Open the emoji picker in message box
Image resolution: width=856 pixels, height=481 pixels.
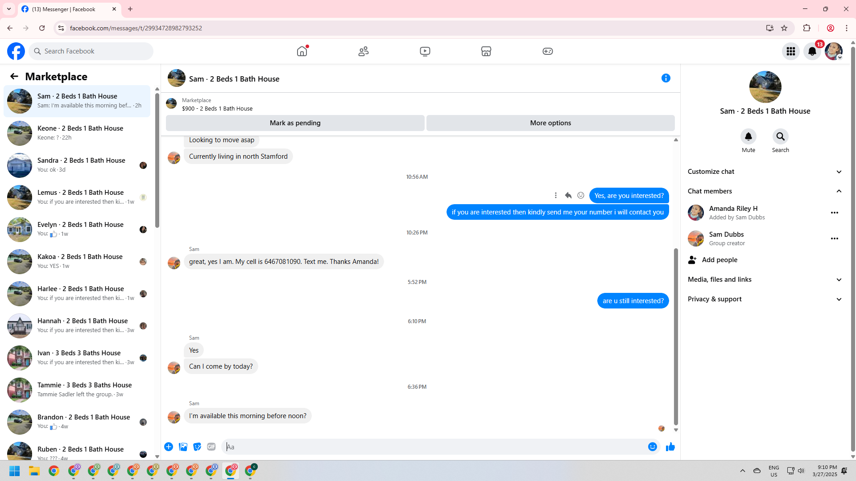click(653, 447)
